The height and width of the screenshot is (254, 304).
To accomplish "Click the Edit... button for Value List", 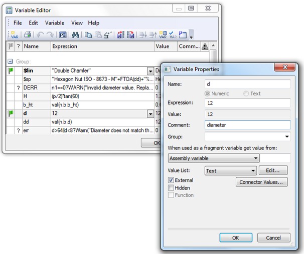I will coord(273,170).
